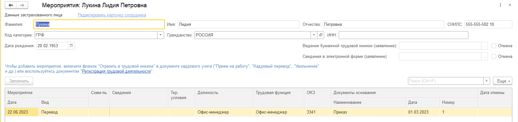
Task: Click the Трудовая функция column header
Action: (278, 98)
